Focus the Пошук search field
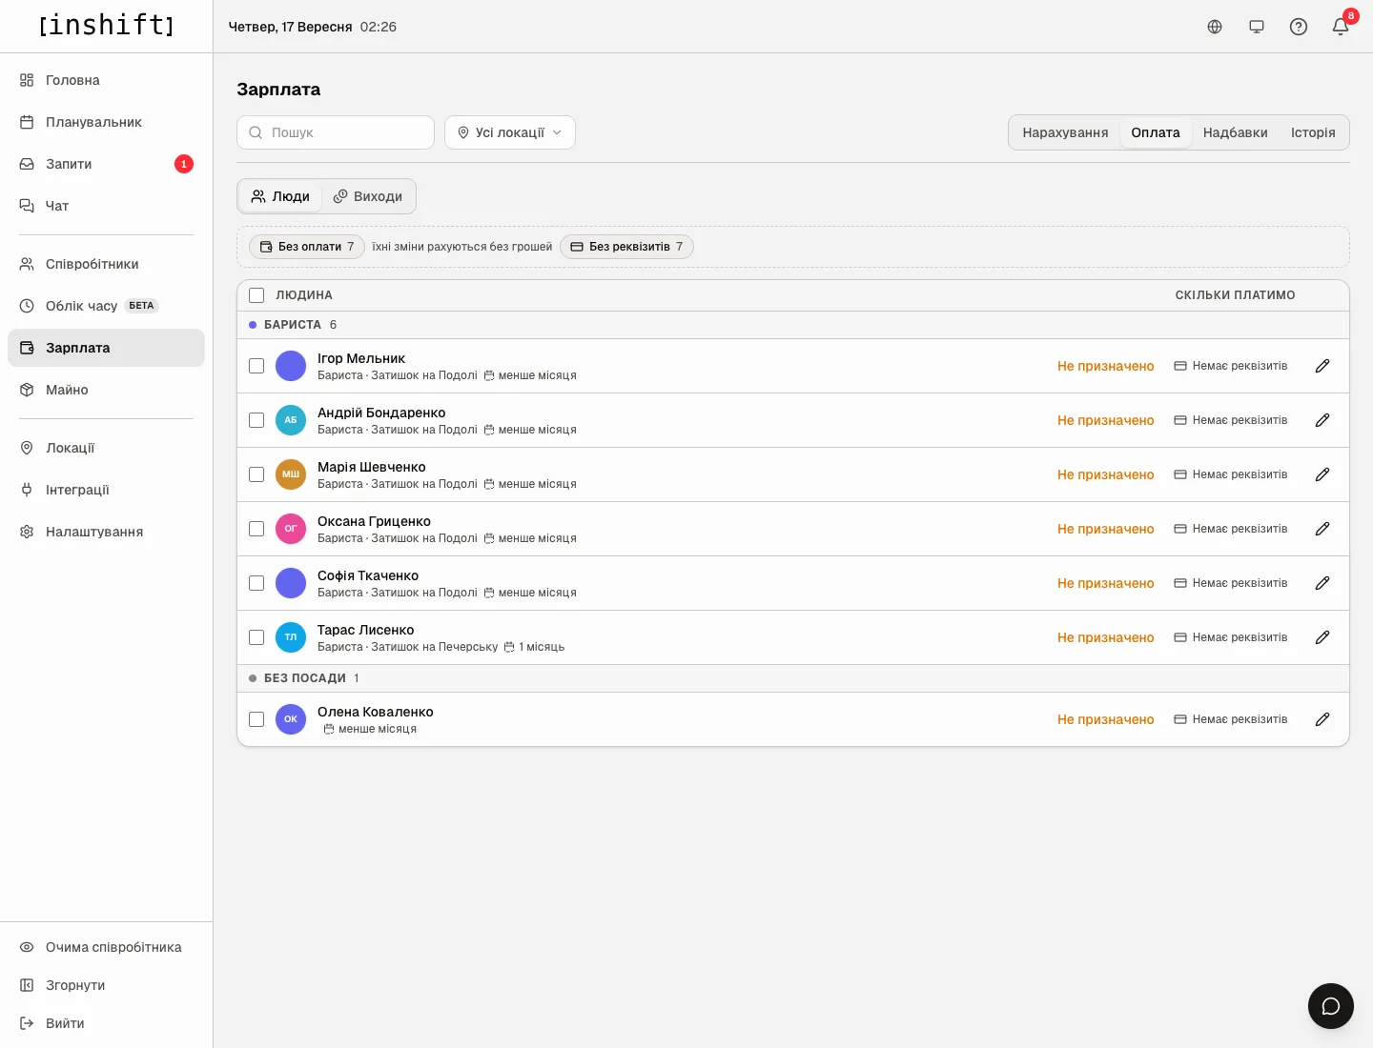 336,132
